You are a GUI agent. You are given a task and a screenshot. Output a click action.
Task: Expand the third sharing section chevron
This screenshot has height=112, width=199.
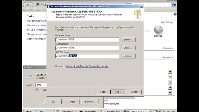(x=170, y=82)
